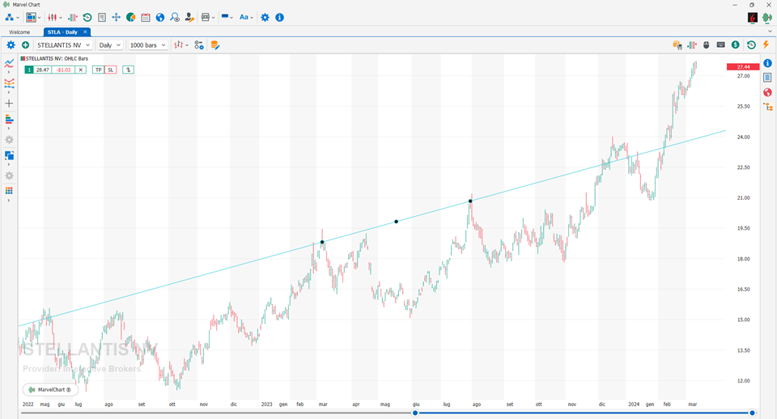This screenshot has width=777, height=419.
Task: Click the trendline anchor point at the August peak
Action: [x=470, y=201]
